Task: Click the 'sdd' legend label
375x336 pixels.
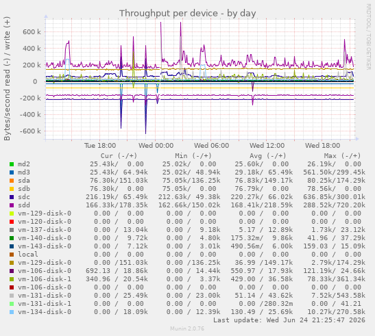Action: point(24,205)
